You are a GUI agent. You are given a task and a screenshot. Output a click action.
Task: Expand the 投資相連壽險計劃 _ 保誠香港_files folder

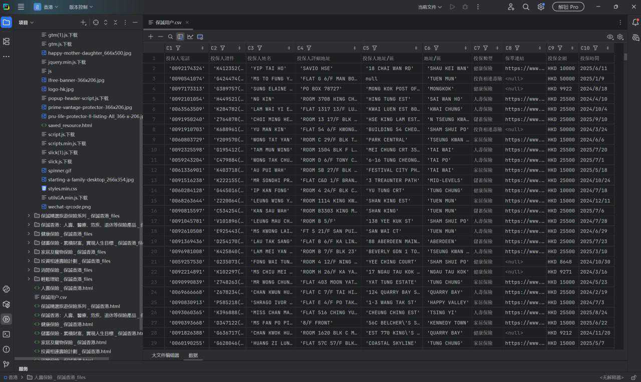29,261
